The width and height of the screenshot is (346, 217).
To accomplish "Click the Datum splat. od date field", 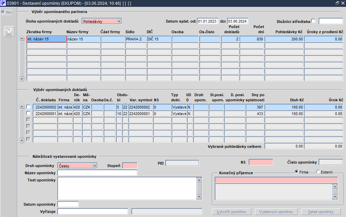I will 207,21.
